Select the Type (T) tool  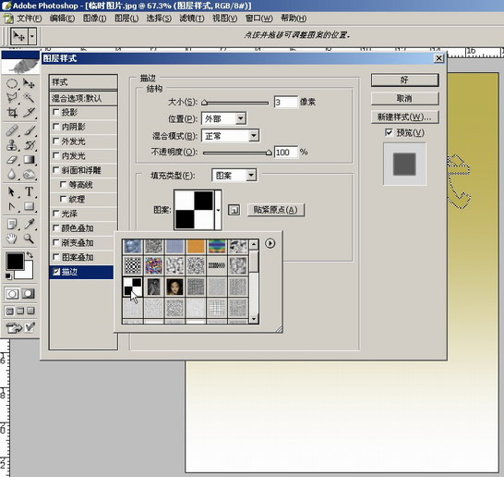[29, 192]
